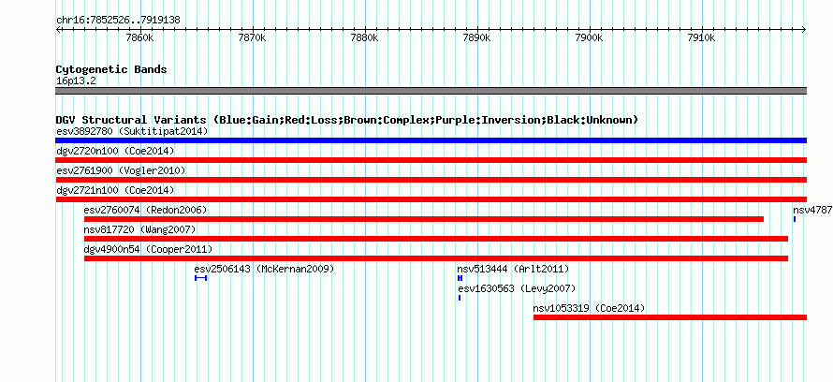The width and height of the screenshot is (833, 382).
Task: Click the 7870k ruler tick
Action: pyautogui.click(x=253, y=37)
